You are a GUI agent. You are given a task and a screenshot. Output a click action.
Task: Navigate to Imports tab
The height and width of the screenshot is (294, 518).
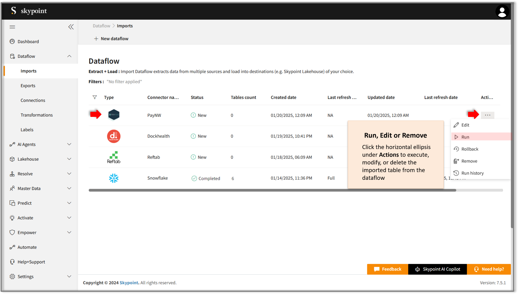point(28,71)
